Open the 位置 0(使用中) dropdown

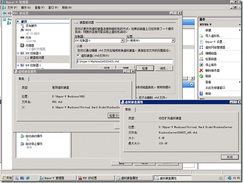point(173,41)
